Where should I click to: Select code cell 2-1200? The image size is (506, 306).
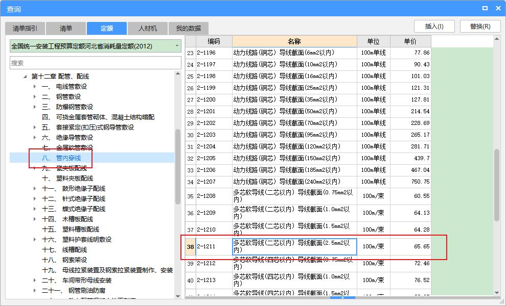pyautogui.click(x=214, y=99)
